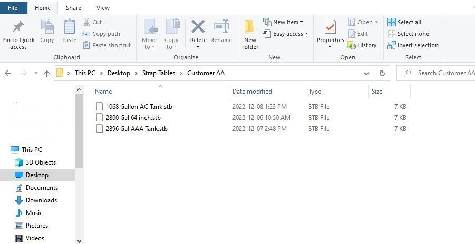The width and height of the screenshot is (475, 244).
Task: Create a New folder
Action: pos(250,34)
